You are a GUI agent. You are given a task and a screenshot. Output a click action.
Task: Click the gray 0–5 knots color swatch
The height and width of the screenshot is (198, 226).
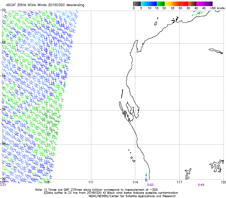pos(137,4)
